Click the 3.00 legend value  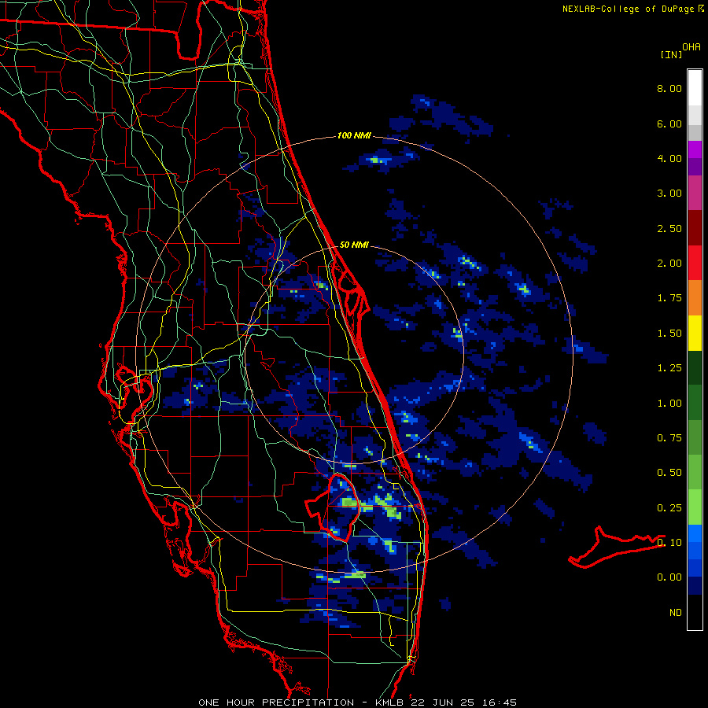coord(669,194)
